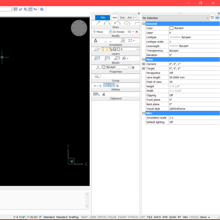Image resolution: width=220 pixels, height=220 pixels.
Task: Click the Text annotation icon
Action: click(123, 40)
